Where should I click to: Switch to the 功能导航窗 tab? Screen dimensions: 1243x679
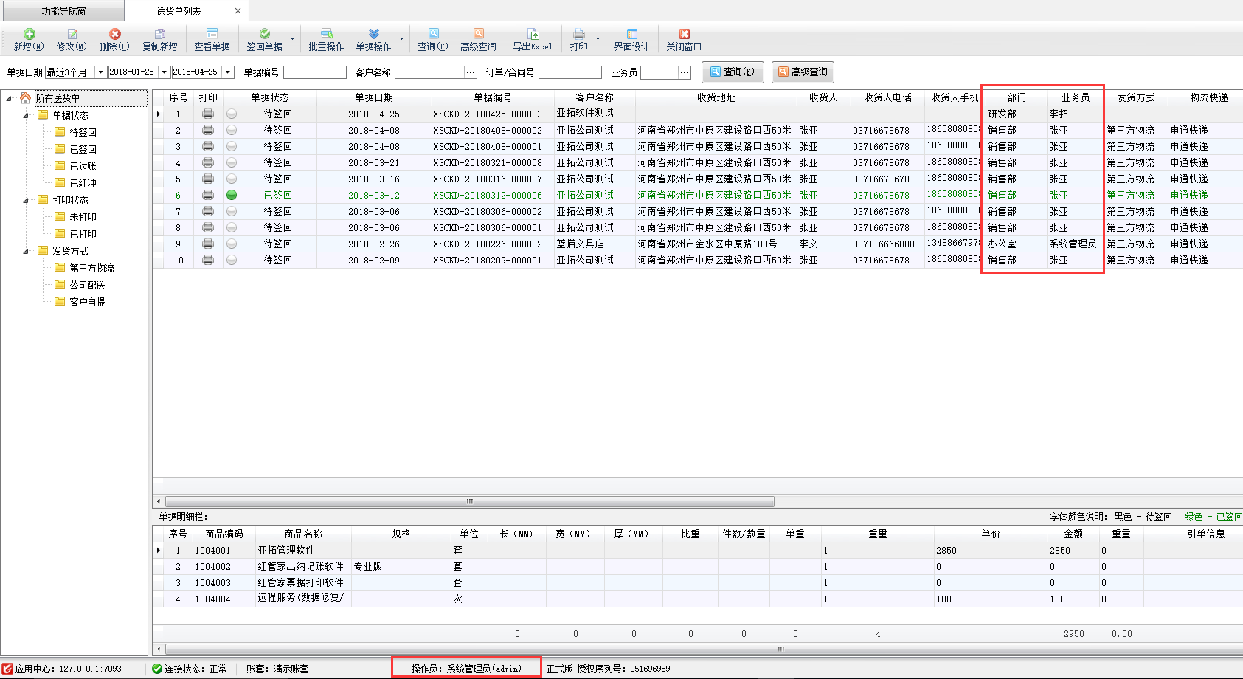click(63, 11)
